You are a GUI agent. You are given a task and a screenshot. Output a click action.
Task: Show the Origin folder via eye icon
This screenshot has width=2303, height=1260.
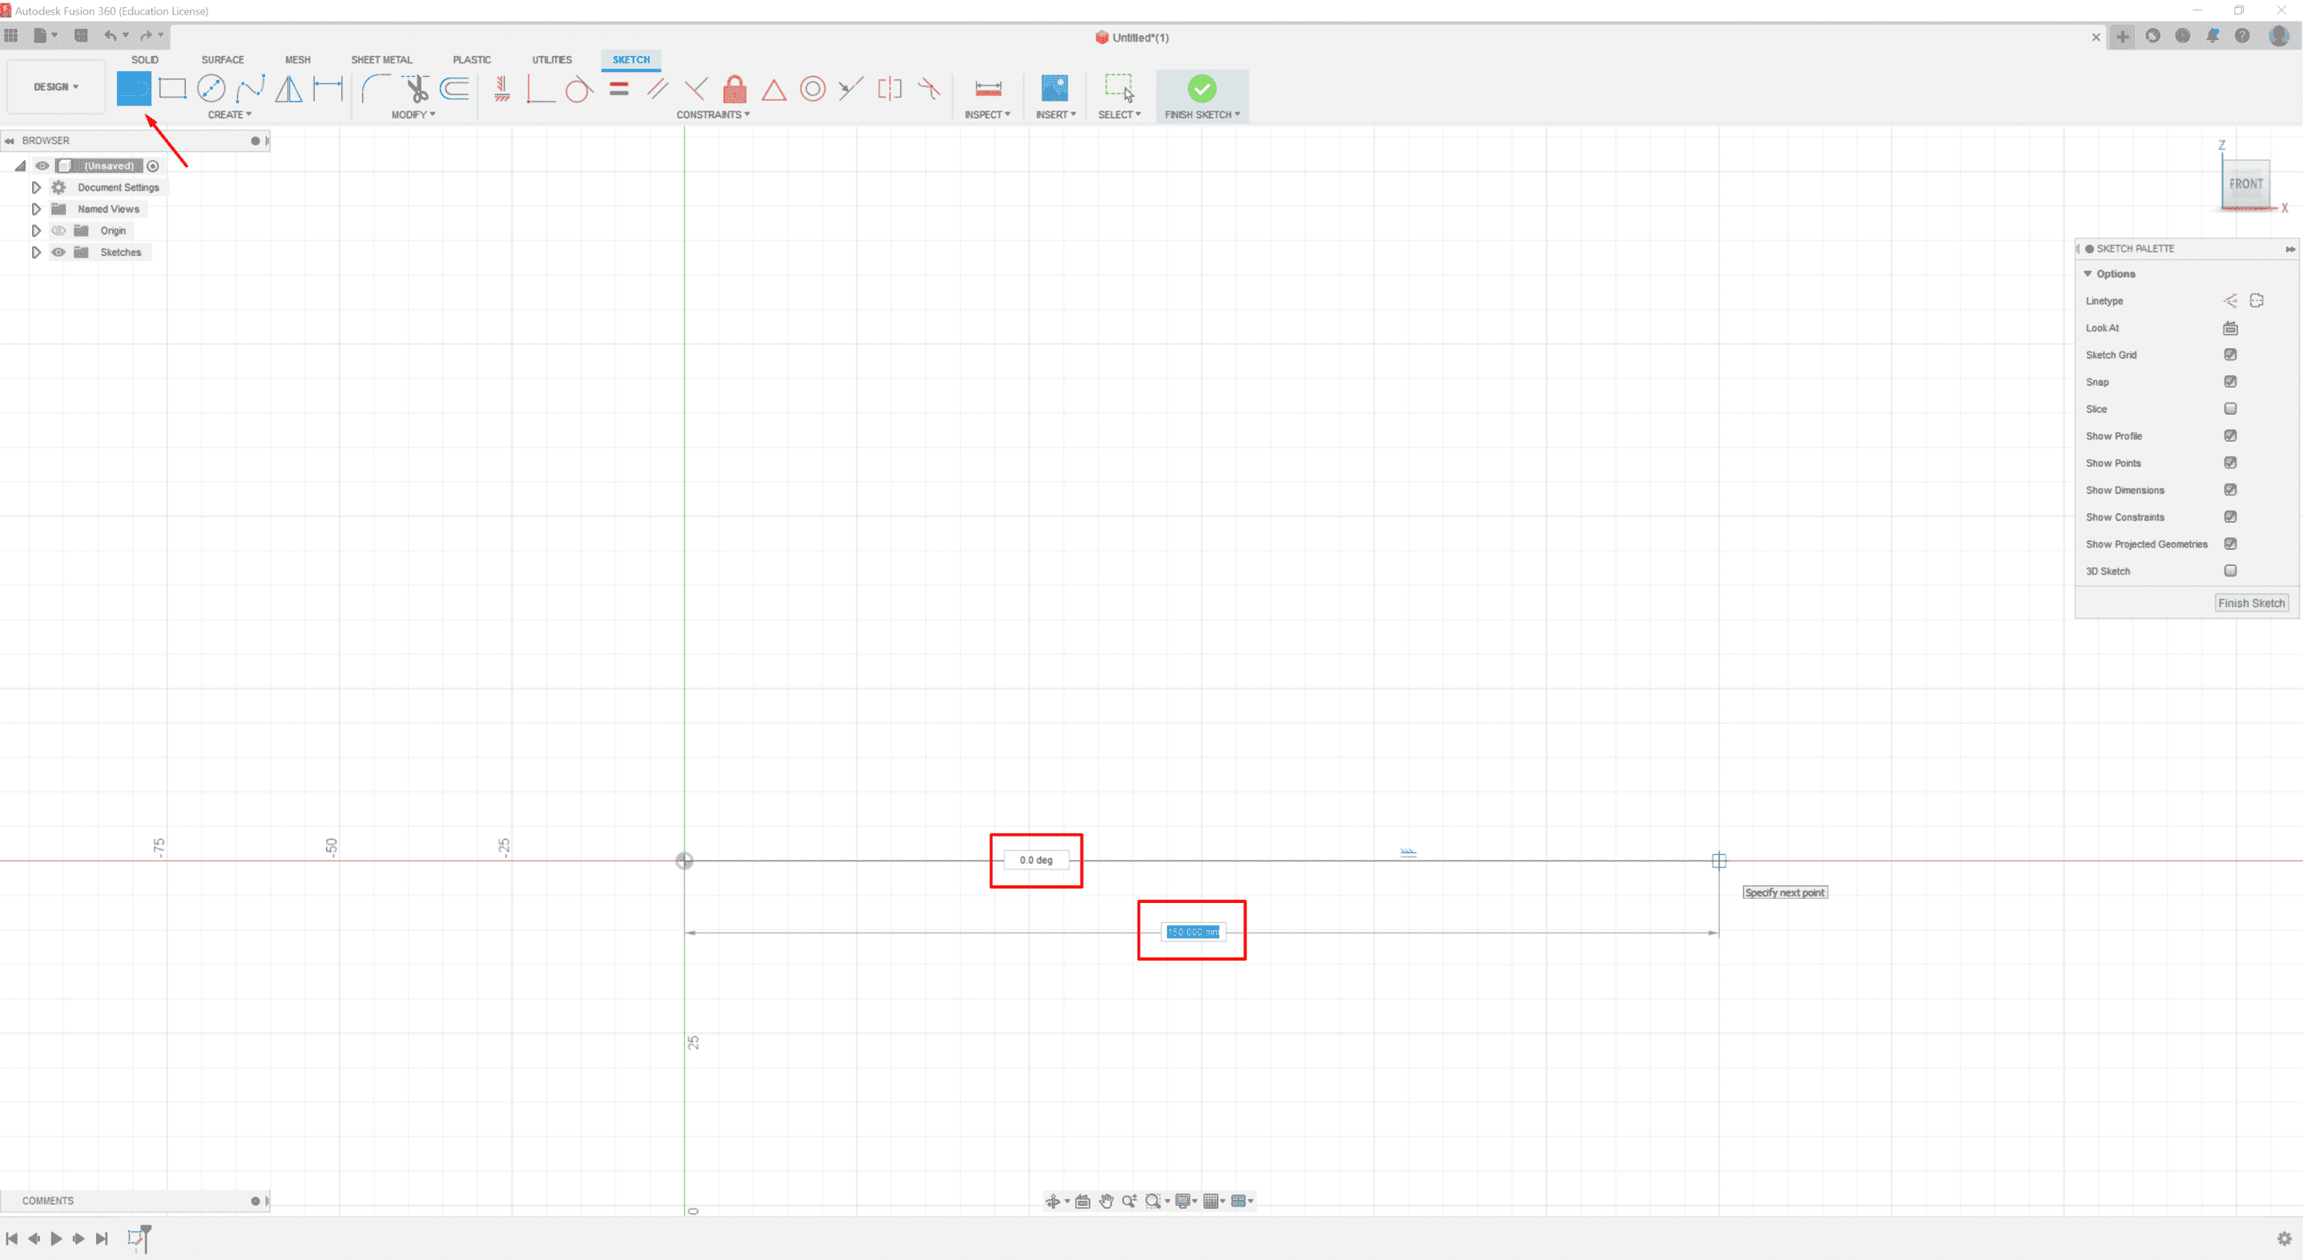(58, 231)
